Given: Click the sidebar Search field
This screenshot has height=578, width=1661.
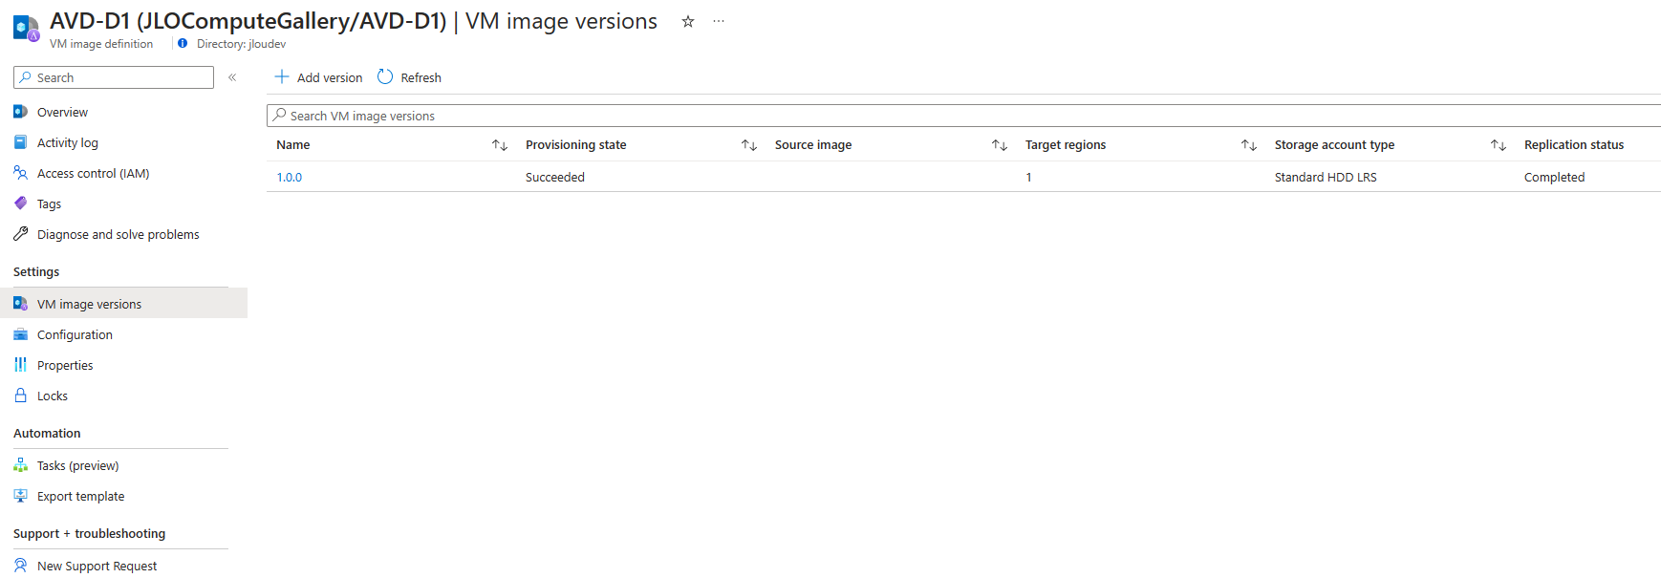Looking at the screenshot, I should coord(114,77).
